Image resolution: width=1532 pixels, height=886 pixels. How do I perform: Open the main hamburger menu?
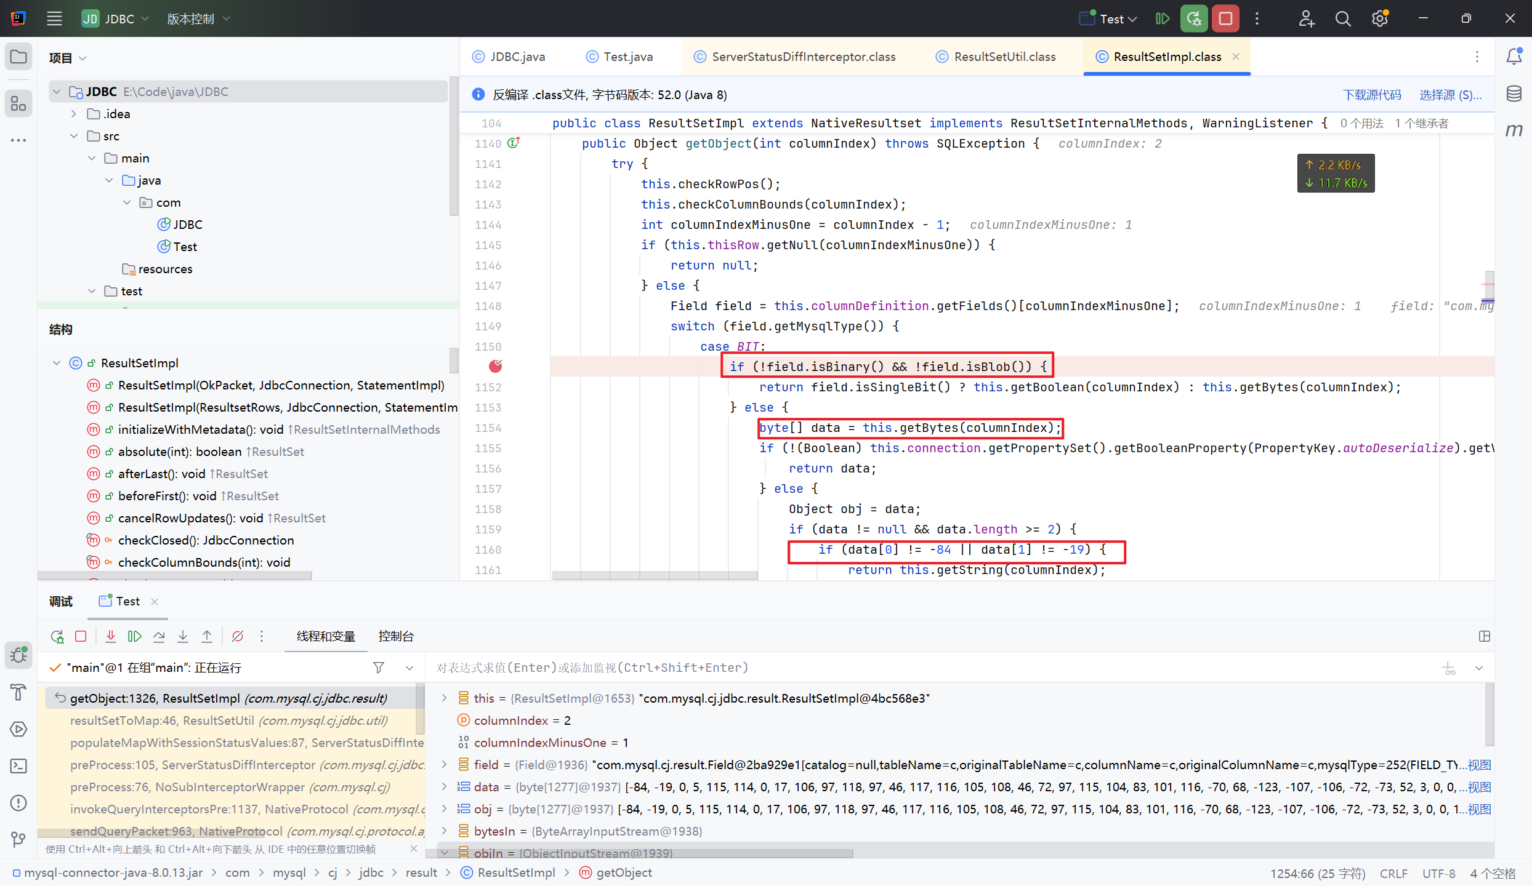[54, 18]
